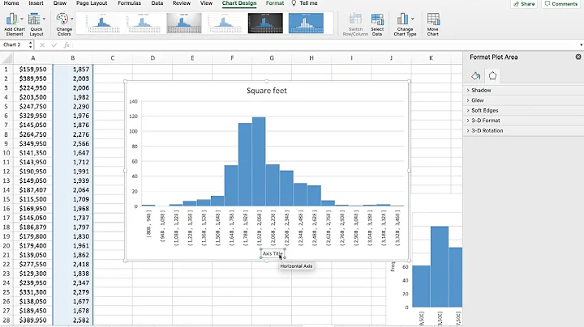
Task: Select row 1 header
Action: (x=6, y=69)
